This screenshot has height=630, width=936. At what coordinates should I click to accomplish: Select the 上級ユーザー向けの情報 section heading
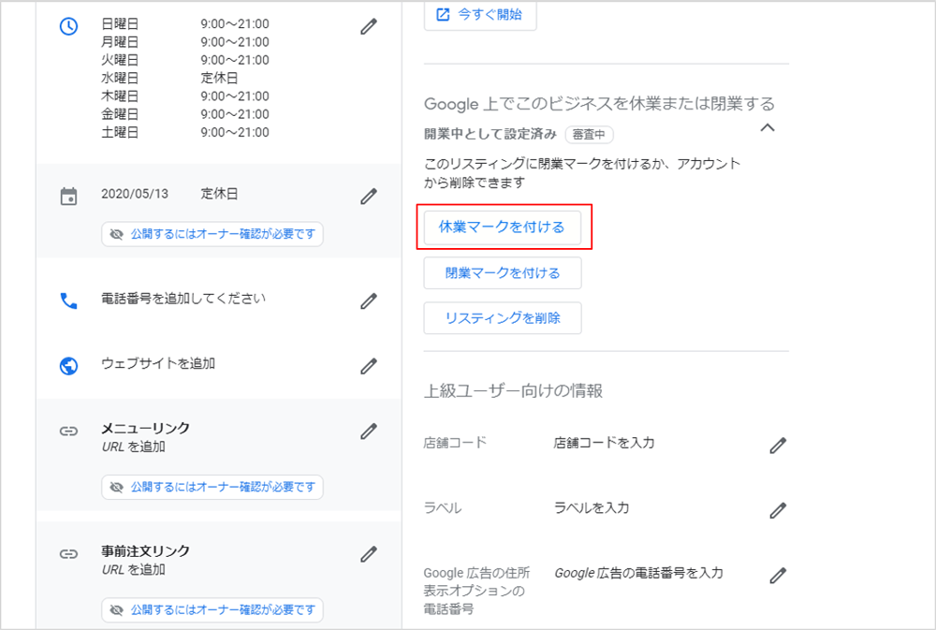pyautogui.click(x=516, y=390)
